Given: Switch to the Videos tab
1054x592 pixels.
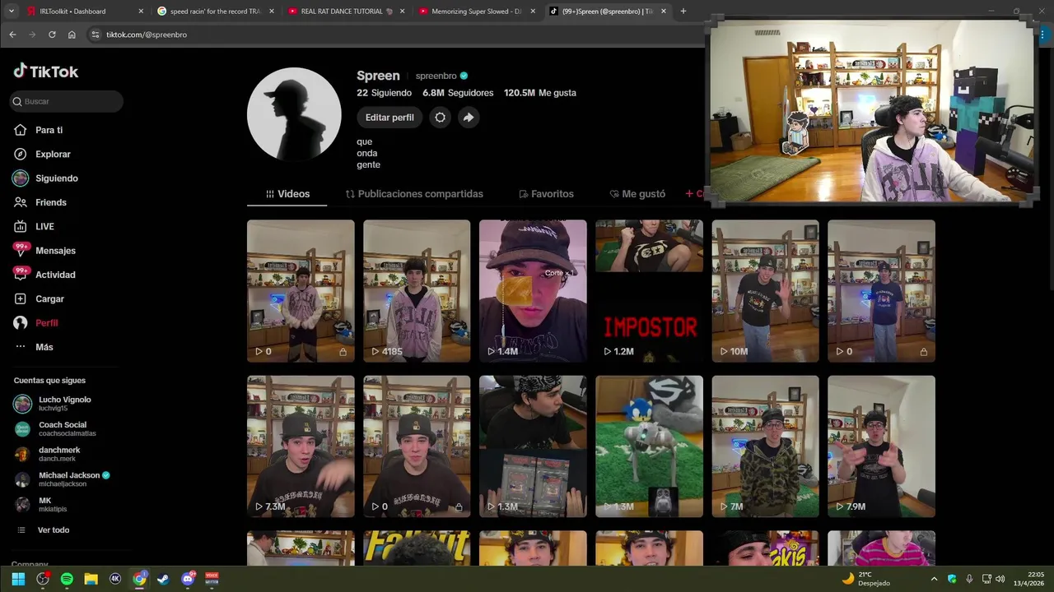Looking at the screenshot, I should [287, 194].
